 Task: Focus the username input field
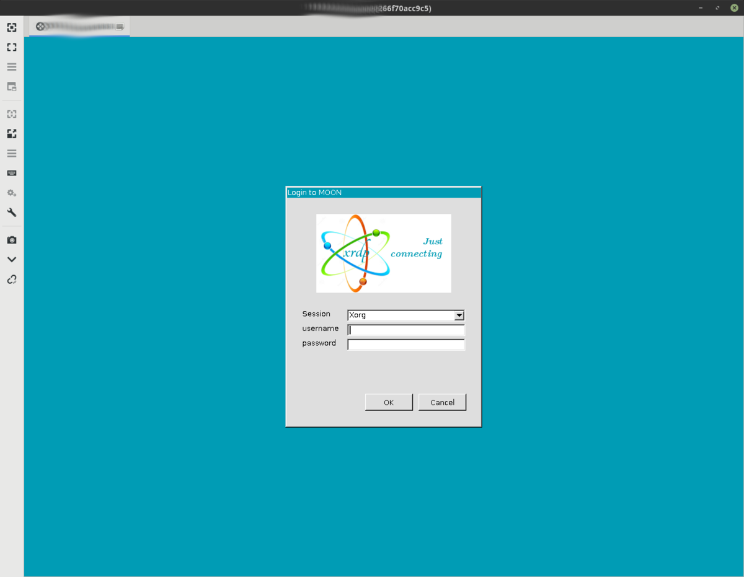[405, 330]
